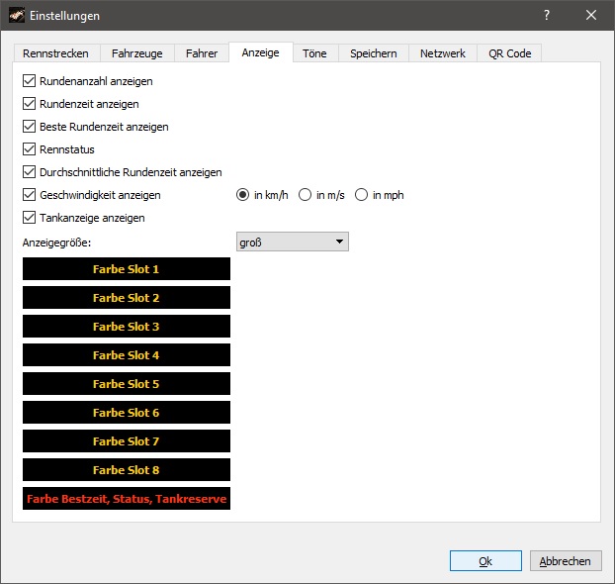This screenshot has height=584, width=615.
Task: Toggle the Rennstatus checkbox
Action: (29, 149)
